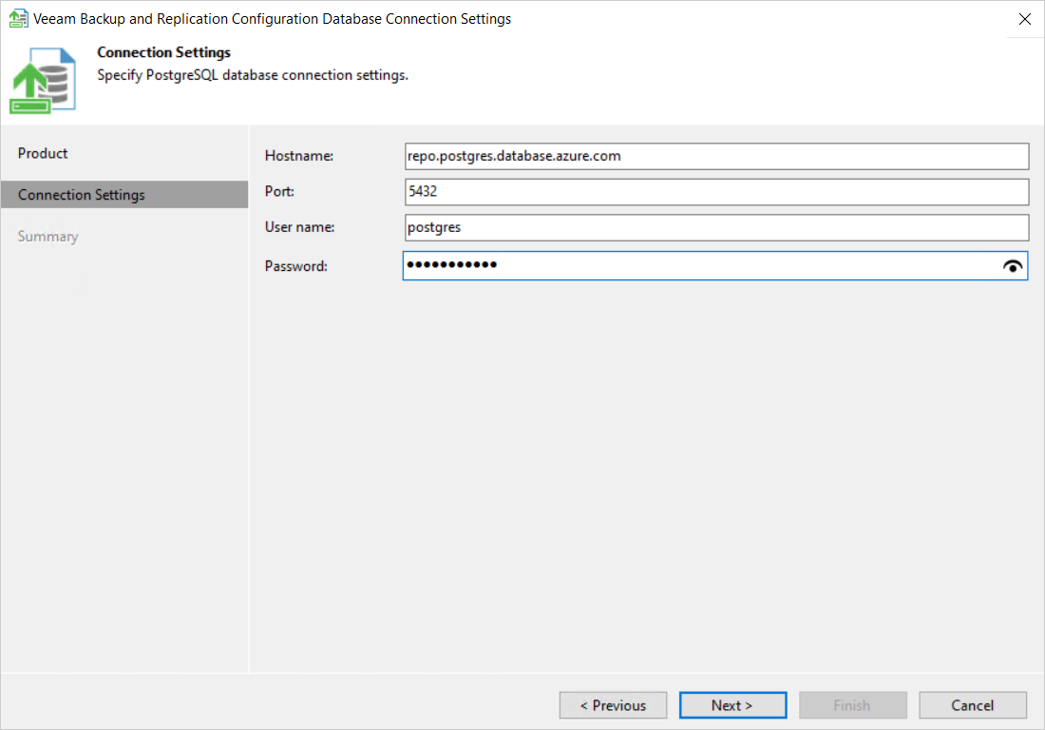Select the Port field showing 5432

click(x=712, y=191)
